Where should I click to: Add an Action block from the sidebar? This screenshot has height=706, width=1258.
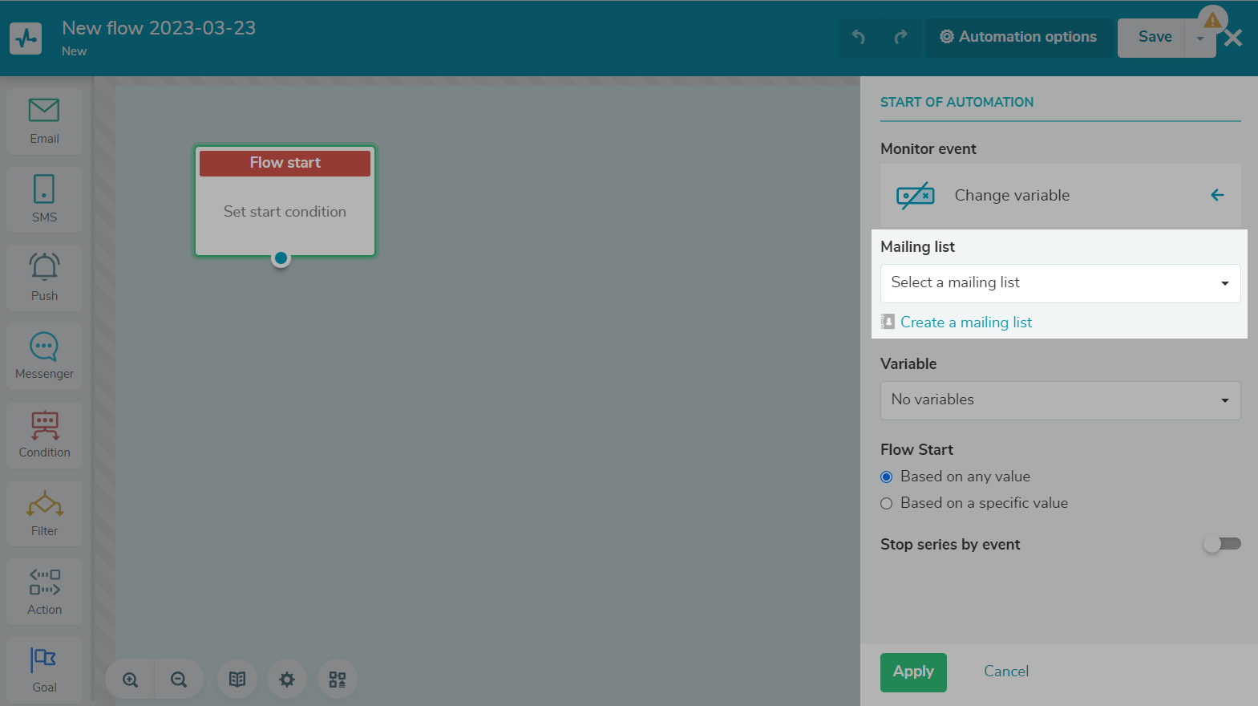click(x=44, y=591)
